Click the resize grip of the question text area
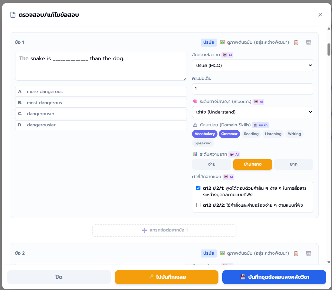 (x=185, y=79)
